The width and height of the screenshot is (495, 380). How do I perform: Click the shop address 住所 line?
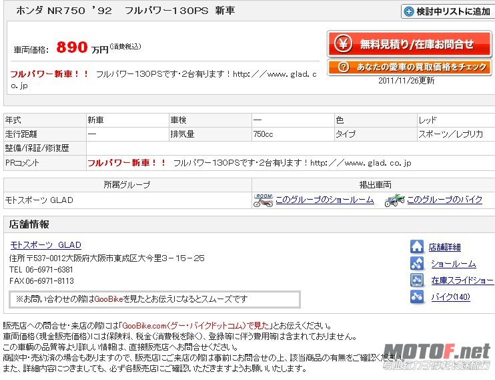pos(107,258)
